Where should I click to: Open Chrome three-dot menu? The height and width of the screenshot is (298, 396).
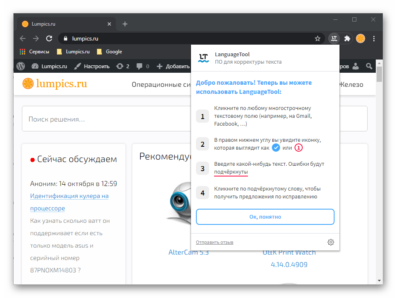[x=374, y=38]
